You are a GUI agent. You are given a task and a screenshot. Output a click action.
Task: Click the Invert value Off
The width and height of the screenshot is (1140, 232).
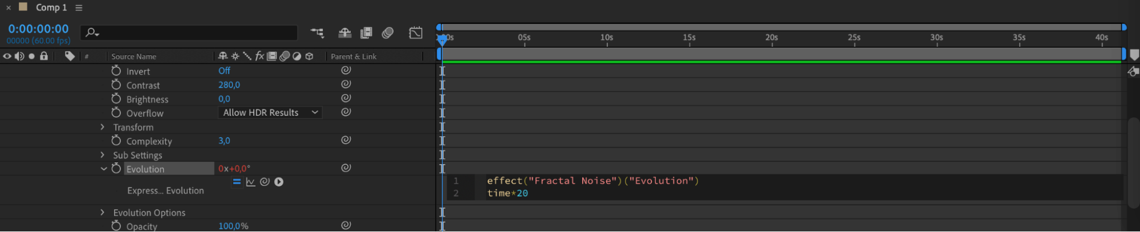coord(224,71)
